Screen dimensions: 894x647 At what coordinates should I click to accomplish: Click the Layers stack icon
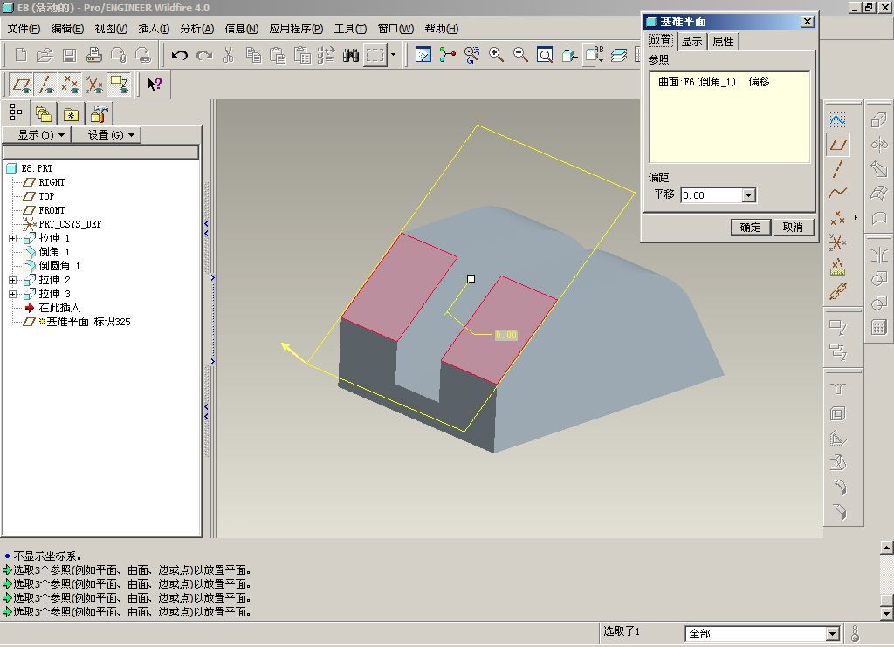619,55
